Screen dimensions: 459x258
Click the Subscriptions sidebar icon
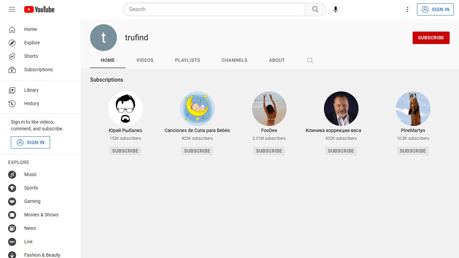pyautogui.click(x=12, y=70)
